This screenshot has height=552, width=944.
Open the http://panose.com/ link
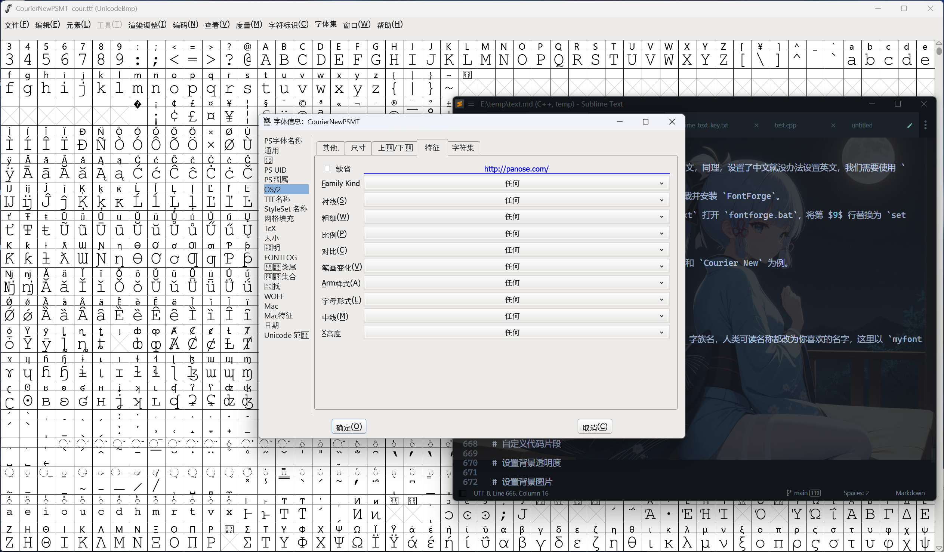[x=516, y=169]
